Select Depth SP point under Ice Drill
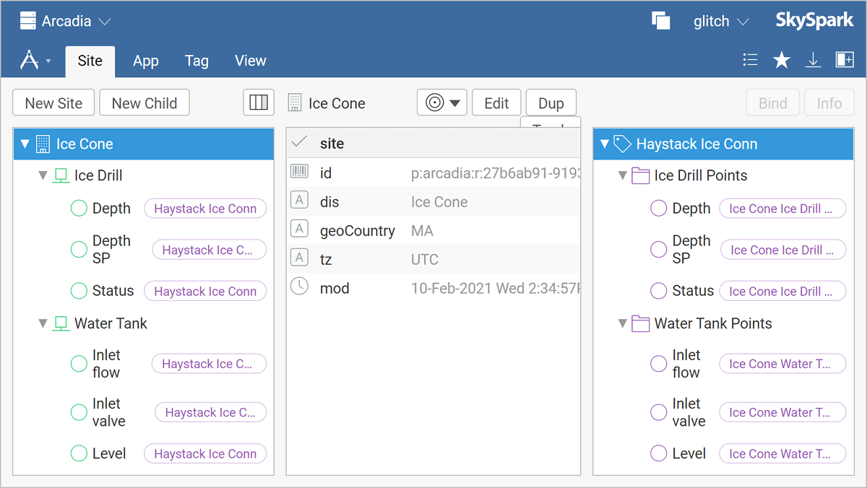Viewport: 867px width, 488px height. point(111,249)
